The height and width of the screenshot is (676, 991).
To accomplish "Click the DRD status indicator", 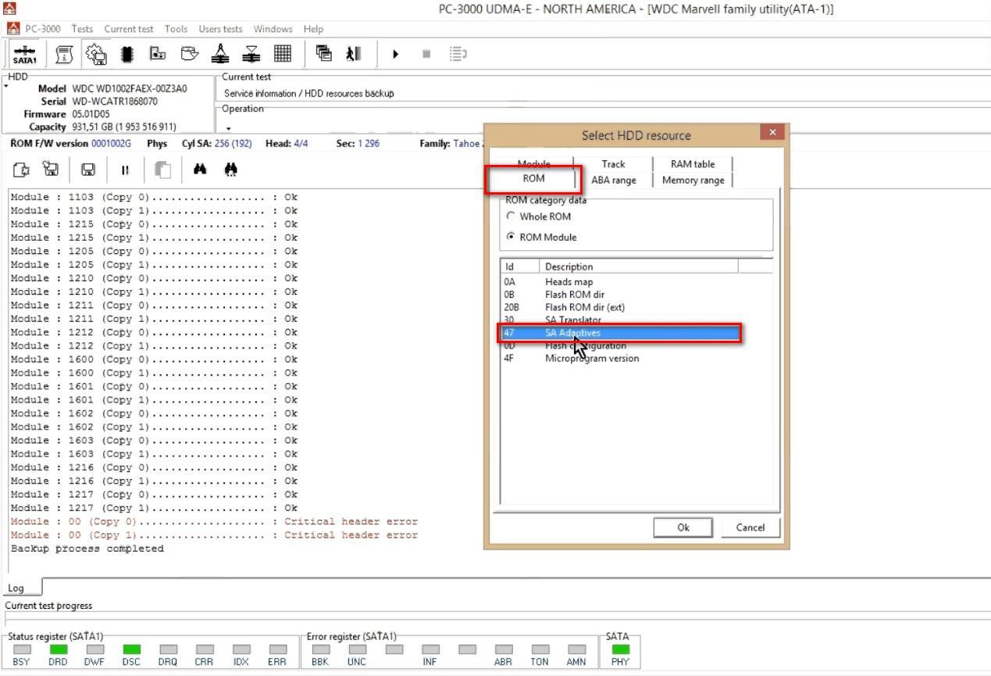I will point(59,649).
